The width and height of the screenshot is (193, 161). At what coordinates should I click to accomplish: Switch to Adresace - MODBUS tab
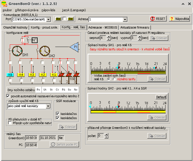(103, 27)
